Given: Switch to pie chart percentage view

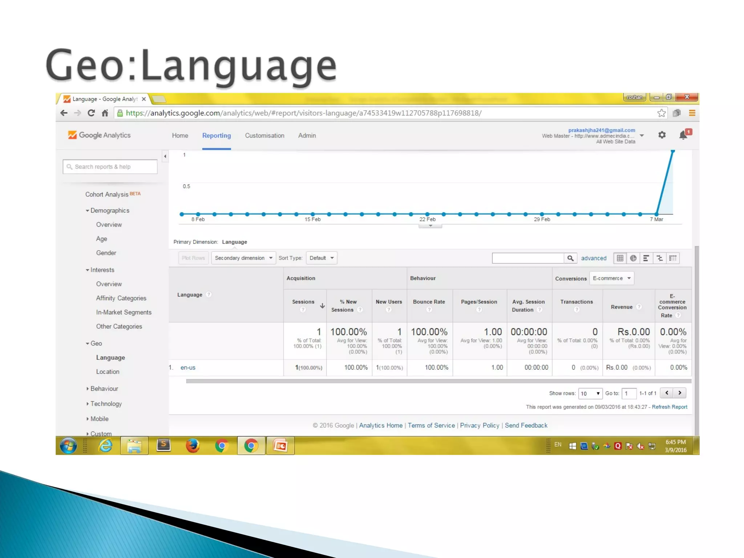Looking at the screenshot, I should coord(633,258).
